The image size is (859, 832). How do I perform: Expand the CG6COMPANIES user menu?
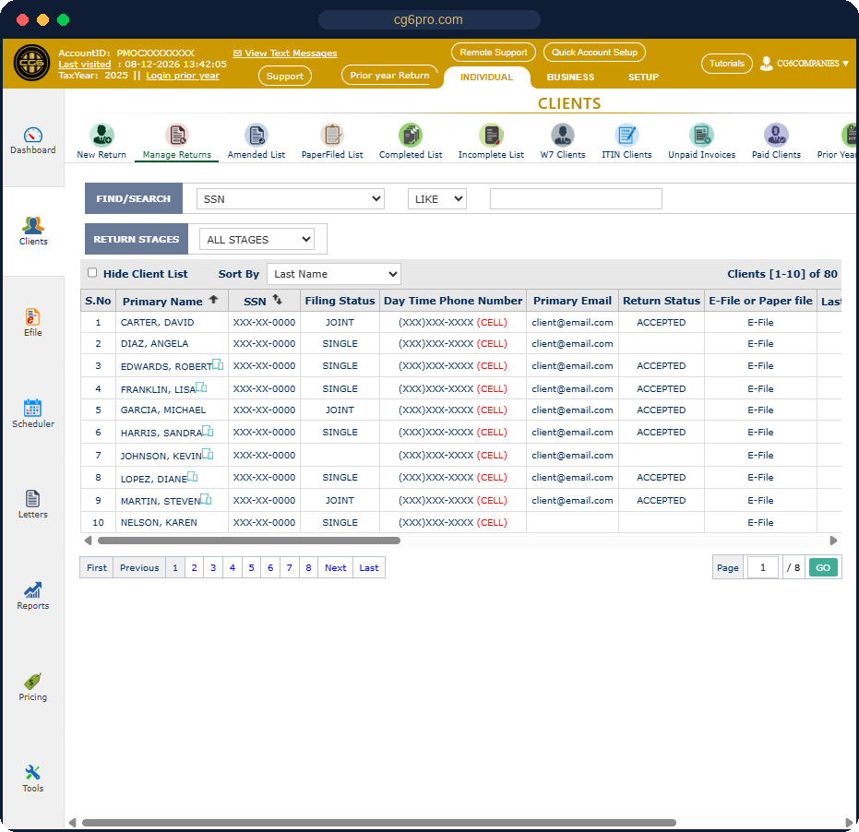[805, 64]
